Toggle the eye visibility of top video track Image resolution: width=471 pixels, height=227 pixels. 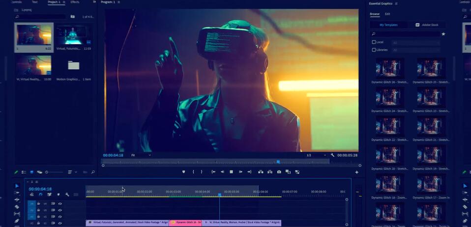coord(60,203)
